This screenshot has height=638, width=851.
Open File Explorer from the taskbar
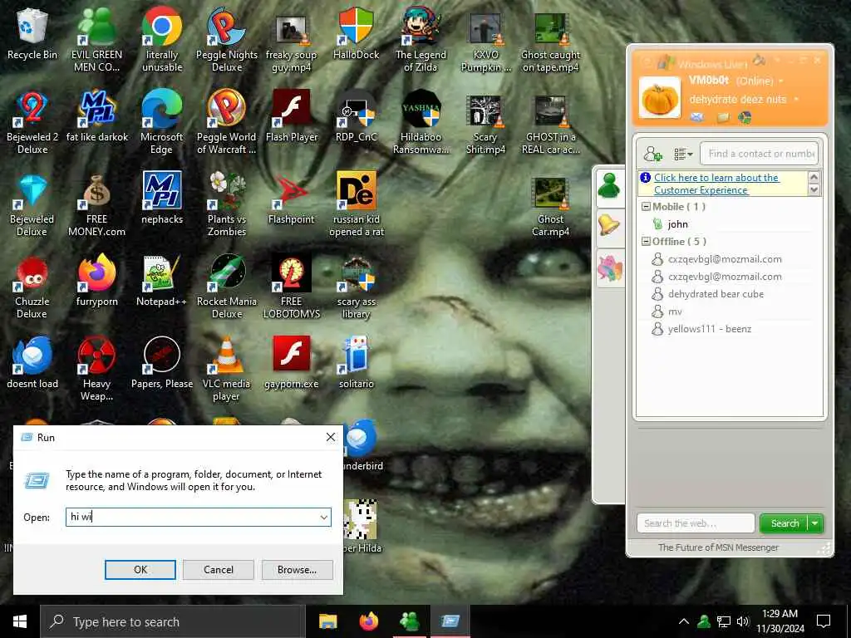[327, 621]
